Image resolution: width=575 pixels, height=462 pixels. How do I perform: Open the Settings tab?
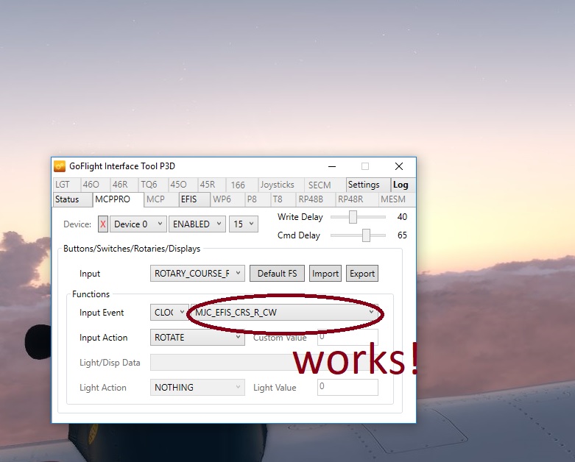click(364, 185)
